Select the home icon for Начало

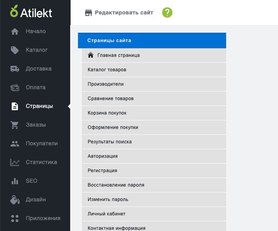pos(15,31)
